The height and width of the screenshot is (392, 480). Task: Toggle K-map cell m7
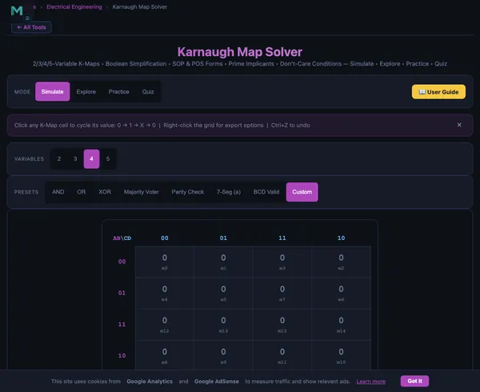(282, 294)
